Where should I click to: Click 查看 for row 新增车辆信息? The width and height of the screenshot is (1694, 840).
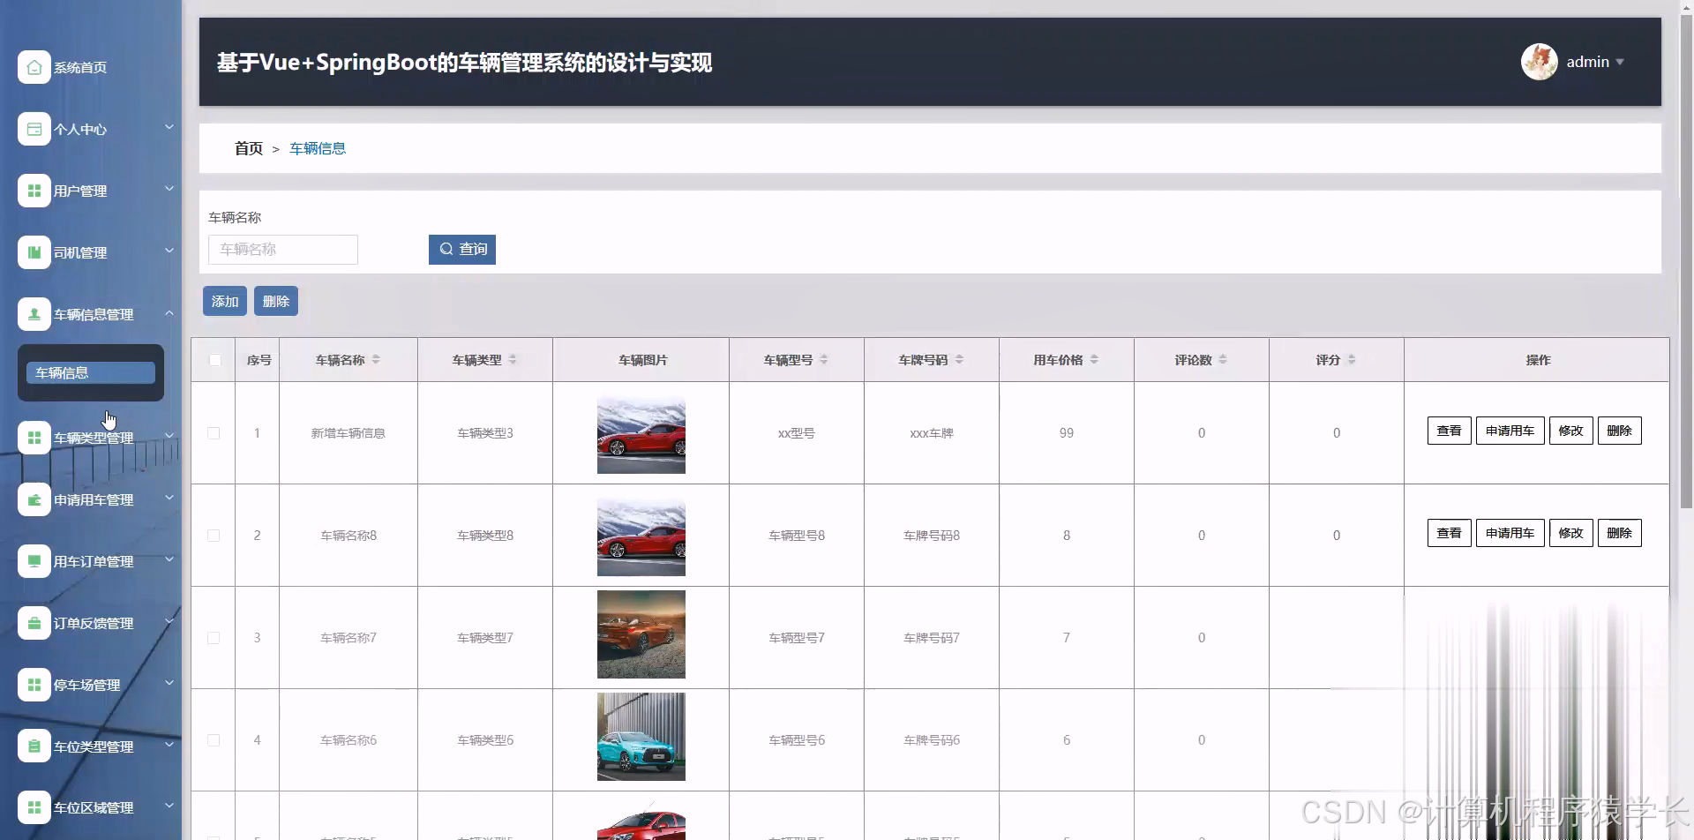point(1450,431)
